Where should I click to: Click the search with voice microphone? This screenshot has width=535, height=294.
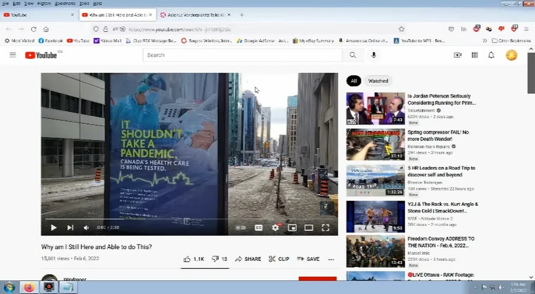[374, 55]
